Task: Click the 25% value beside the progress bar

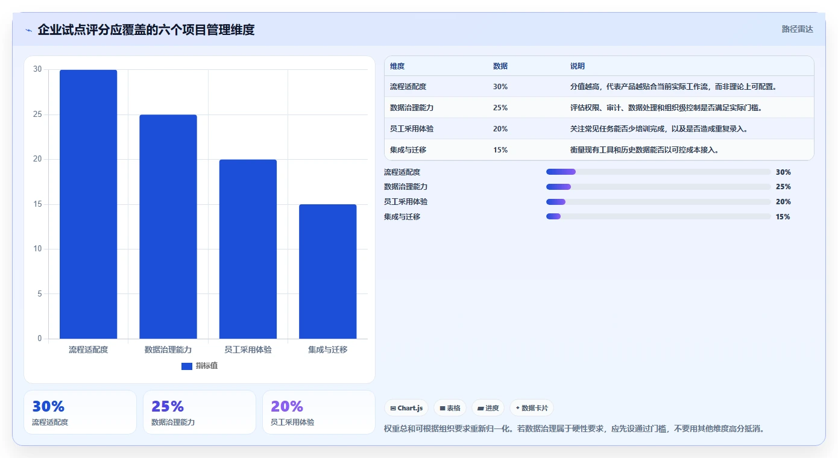Action: (783, 187)
